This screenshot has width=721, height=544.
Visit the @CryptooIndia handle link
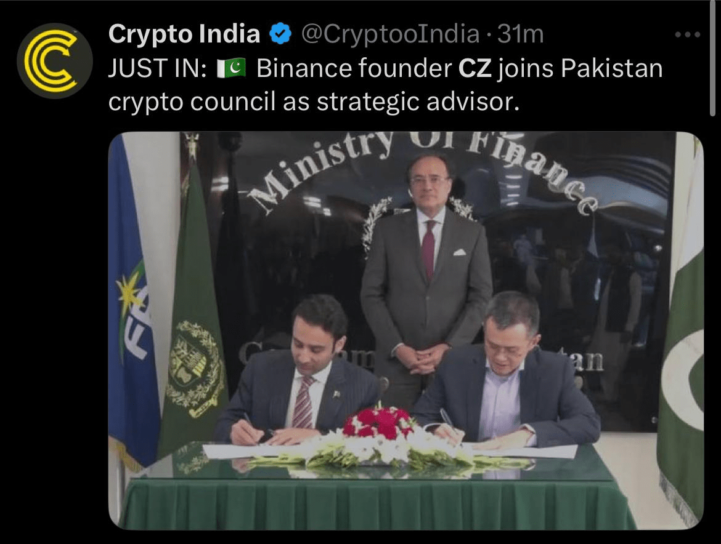391,34
